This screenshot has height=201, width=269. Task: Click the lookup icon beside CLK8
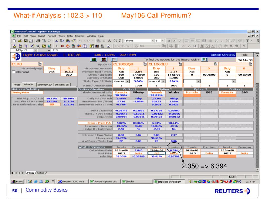click(40, 64)
